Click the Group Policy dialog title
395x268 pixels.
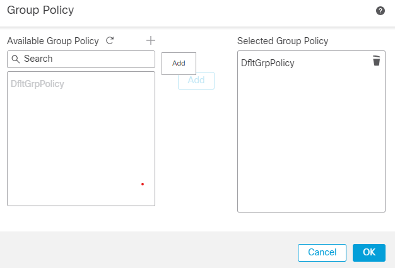[x=40, y=10]
